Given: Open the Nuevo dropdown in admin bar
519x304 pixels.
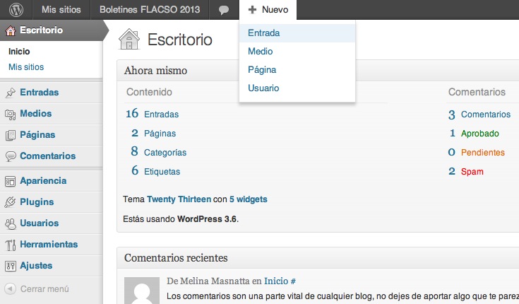Looking at the screenshot, I should pos(268,10).
